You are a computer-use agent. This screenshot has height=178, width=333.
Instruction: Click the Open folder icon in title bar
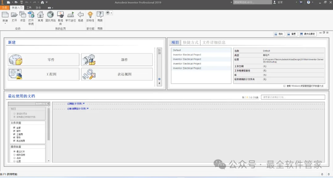(x=16, y=2)
